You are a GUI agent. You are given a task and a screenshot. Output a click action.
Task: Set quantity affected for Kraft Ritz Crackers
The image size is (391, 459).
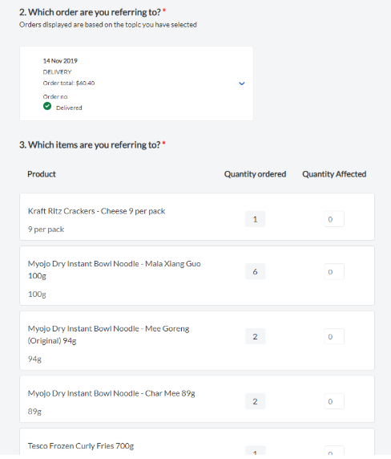click(x=334, y=219)
